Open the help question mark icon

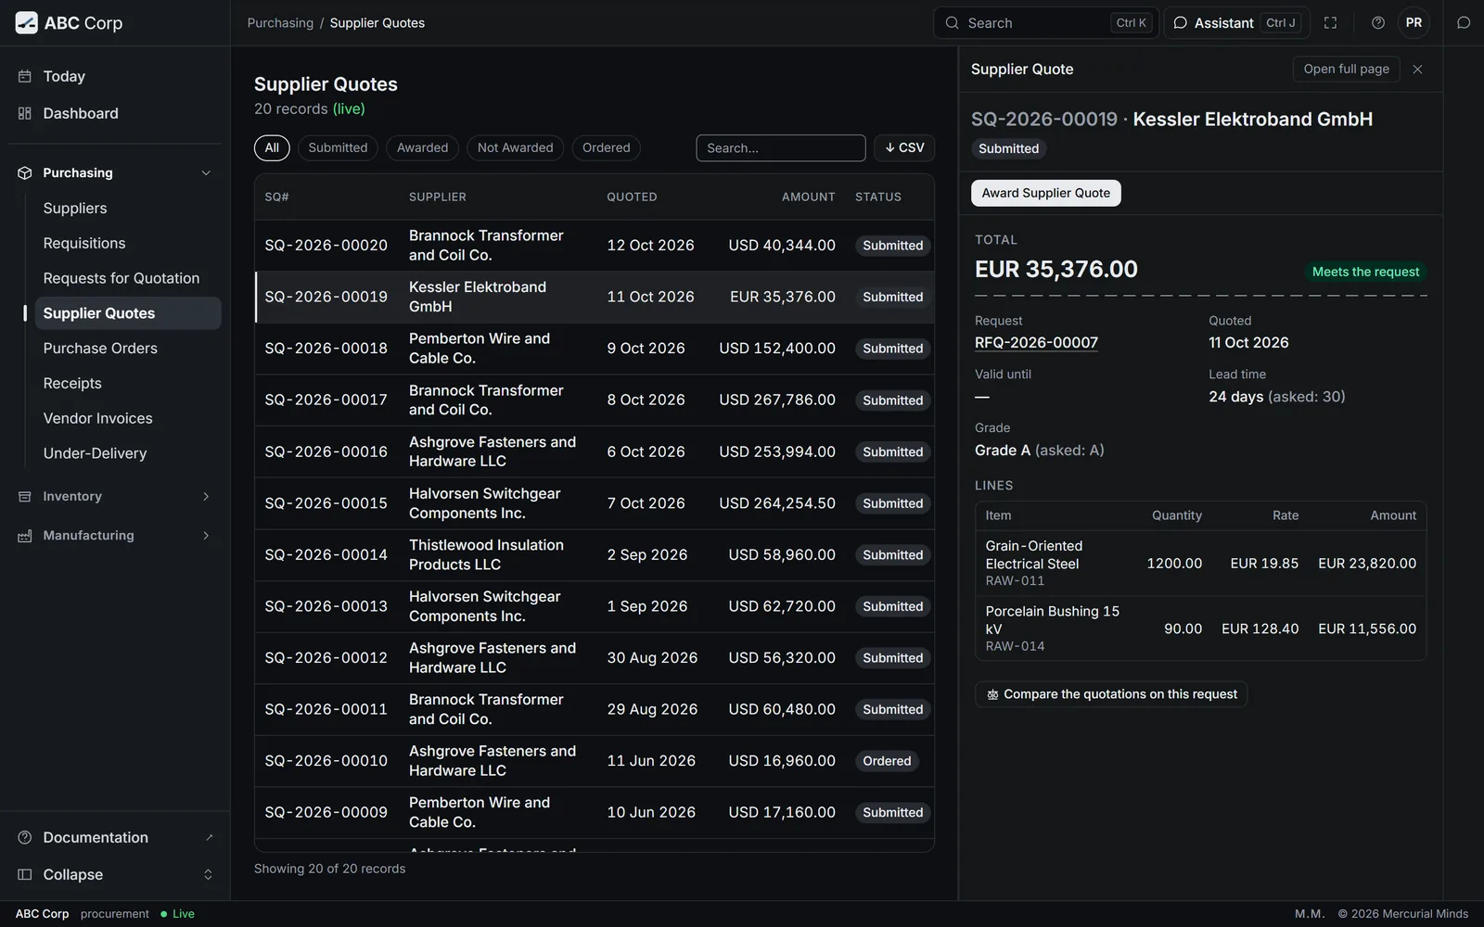1378,23
